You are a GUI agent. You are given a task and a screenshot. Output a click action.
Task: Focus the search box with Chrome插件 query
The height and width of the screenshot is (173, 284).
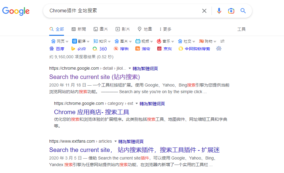coord(123,11)
